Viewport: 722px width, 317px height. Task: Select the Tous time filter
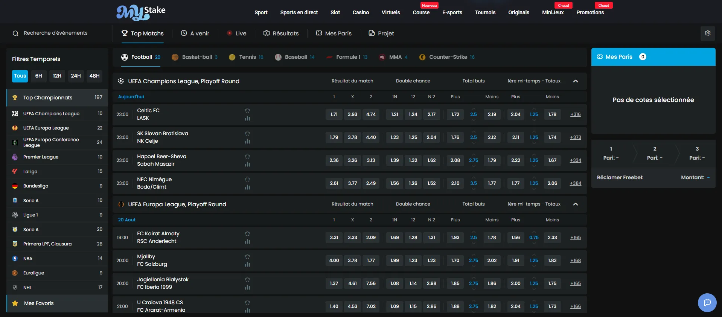pos(20,76)
